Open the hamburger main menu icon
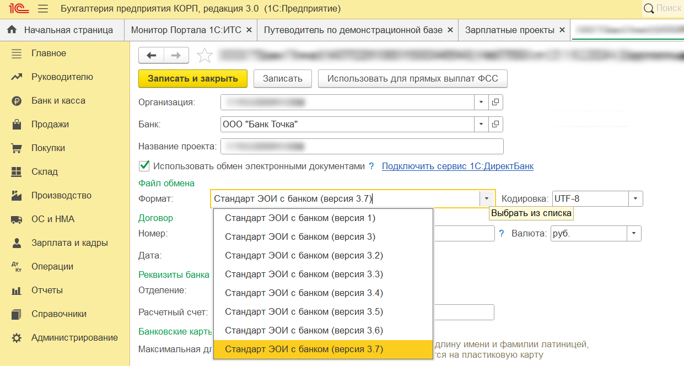 43,9
